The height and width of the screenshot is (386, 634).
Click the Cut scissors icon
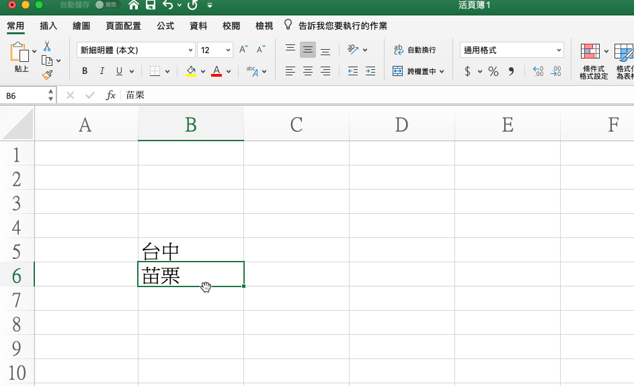coord(47,46)
